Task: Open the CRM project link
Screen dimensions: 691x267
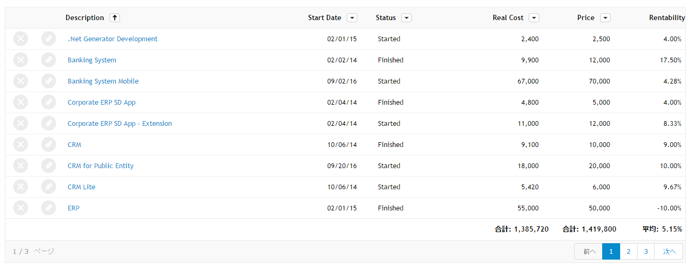Action: pyautogui.click(x=75, y=145)
